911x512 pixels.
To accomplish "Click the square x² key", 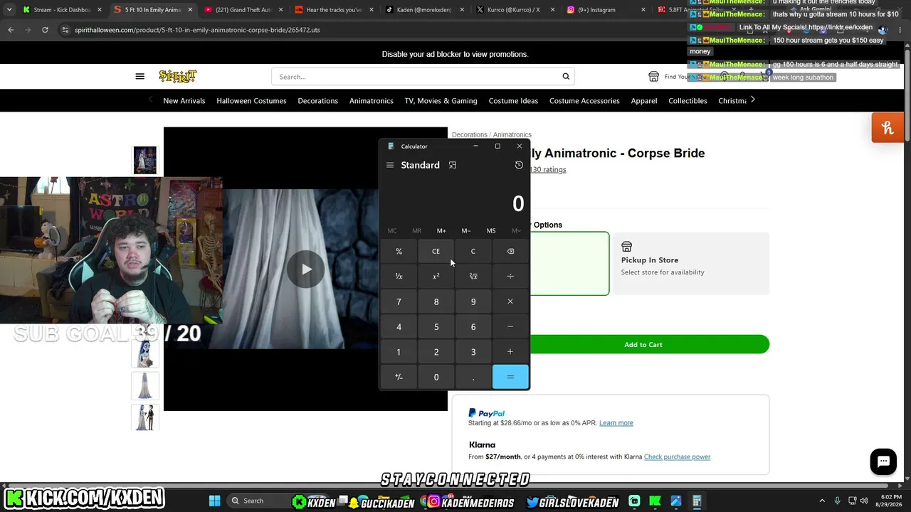I will [x=436, y=276].
